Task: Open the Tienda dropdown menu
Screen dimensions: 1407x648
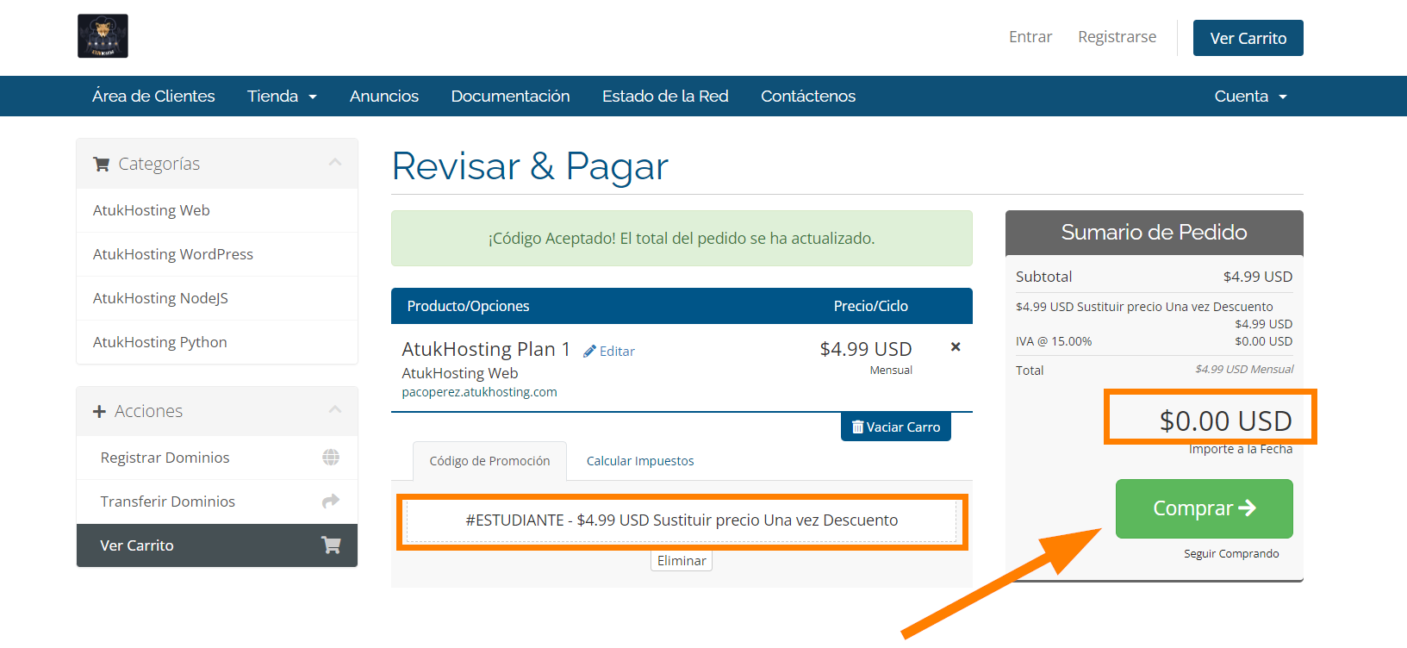Action: point(282,97)
